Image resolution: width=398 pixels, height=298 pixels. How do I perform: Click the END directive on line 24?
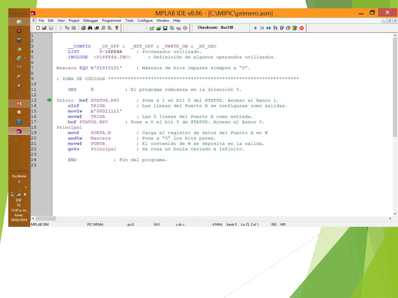point(72,160)
